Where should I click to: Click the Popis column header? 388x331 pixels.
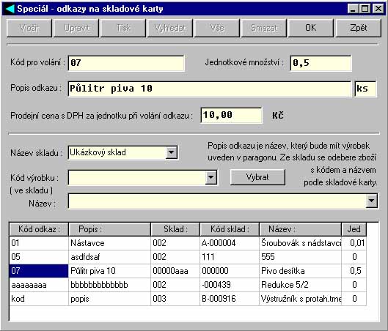coord(109,229)
